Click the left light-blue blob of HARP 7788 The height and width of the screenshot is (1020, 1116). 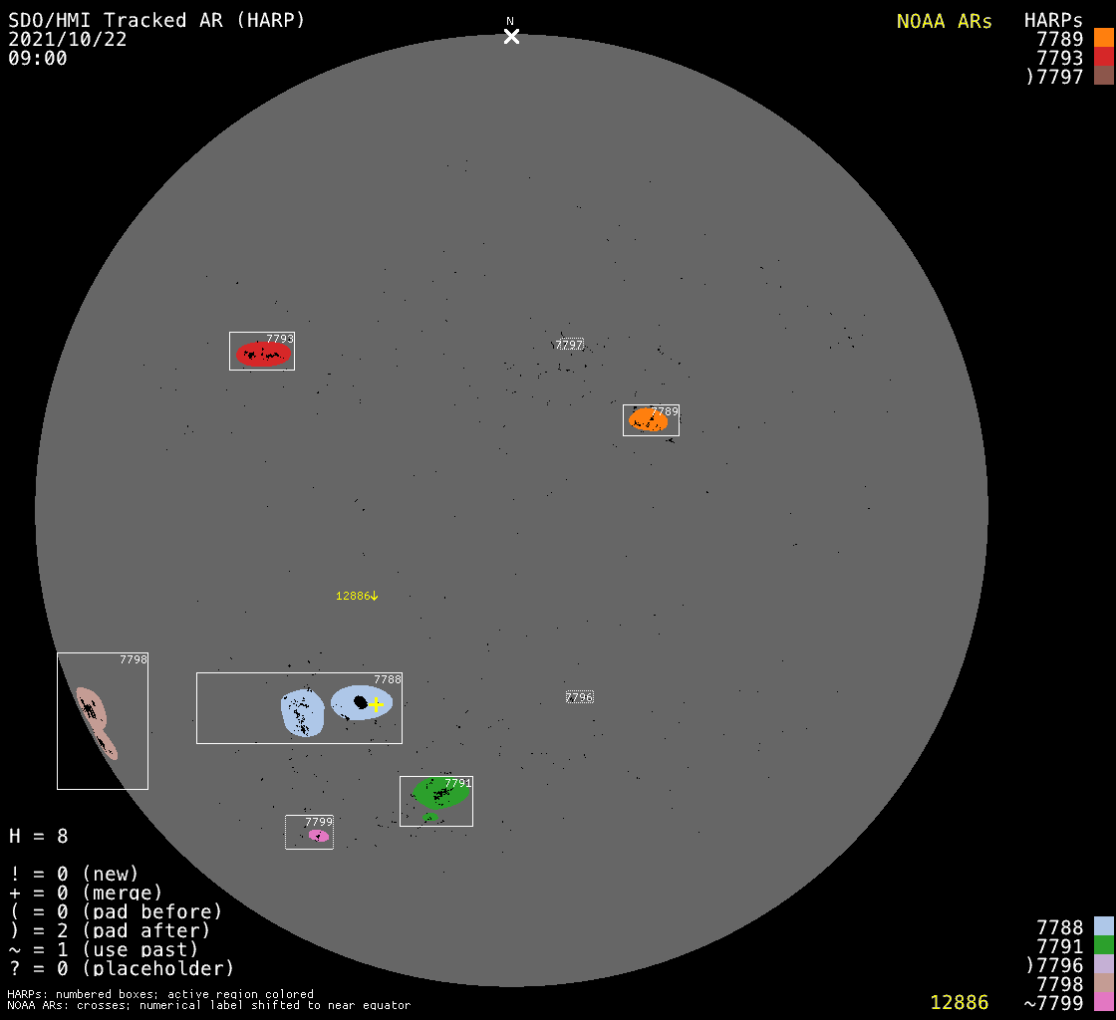click(x=302, y=713)
